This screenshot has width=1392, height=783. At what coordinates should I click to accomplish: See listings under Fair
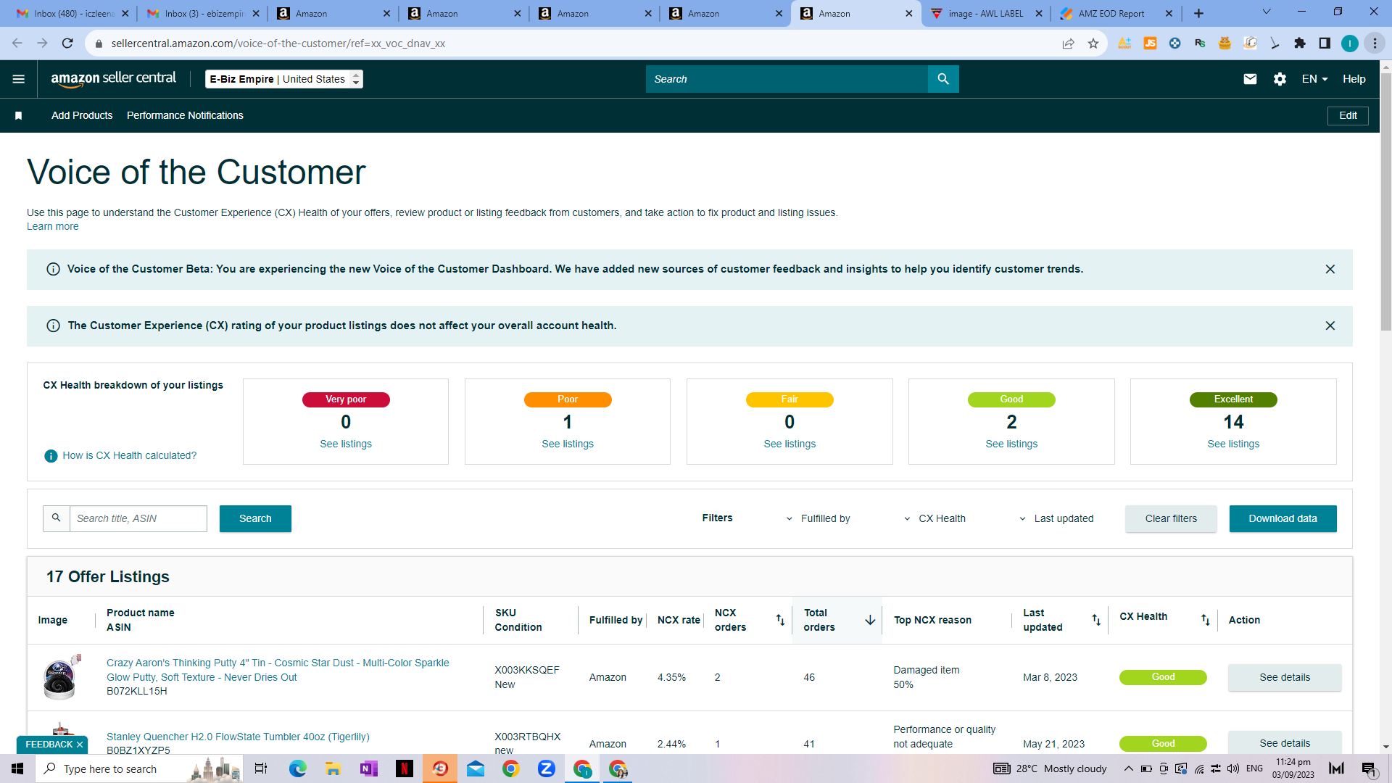point(790,444)
